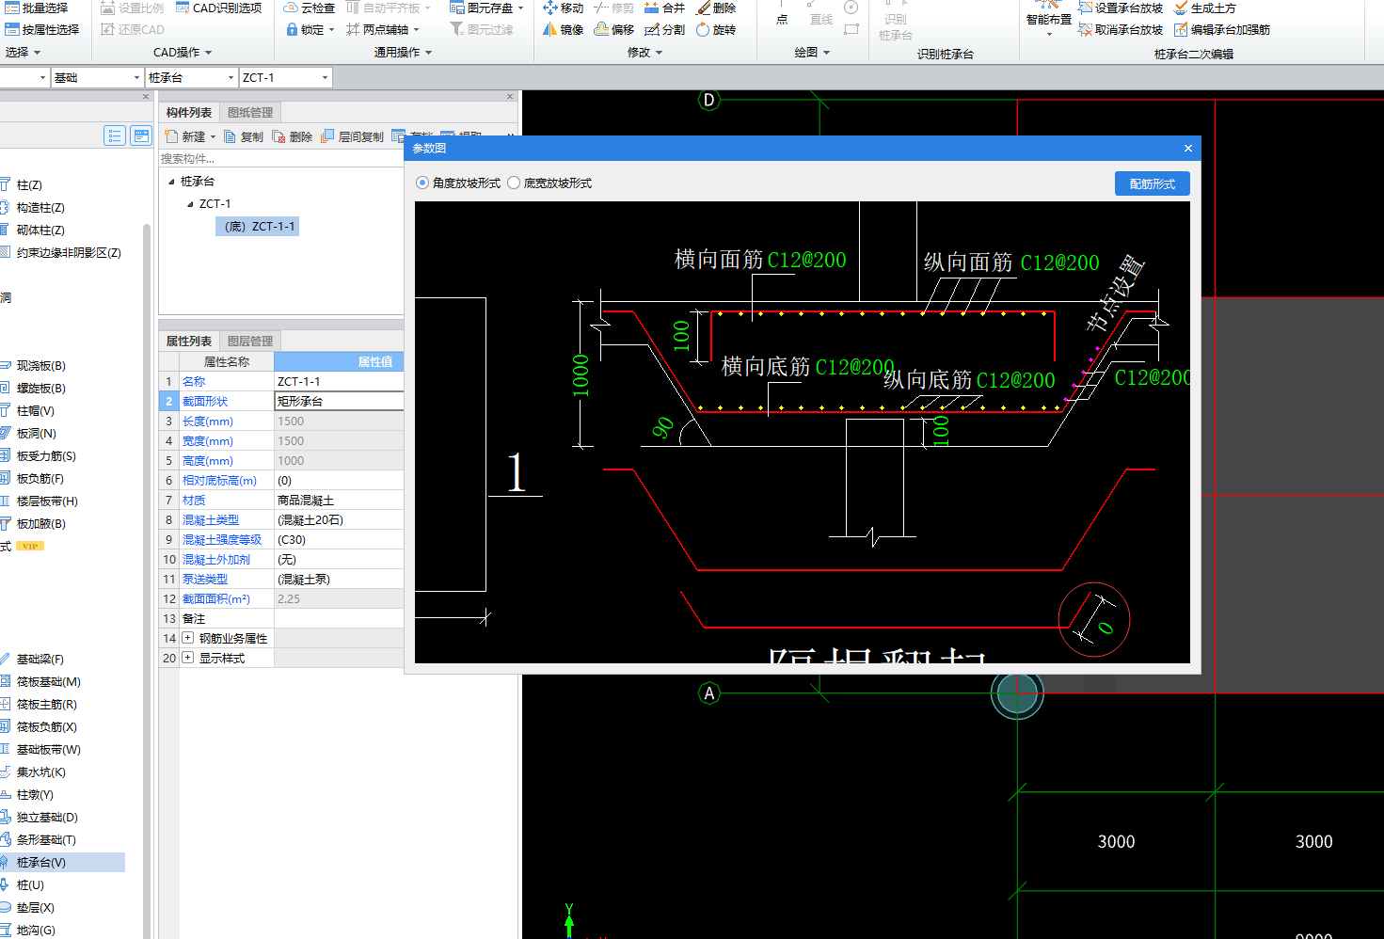This screenshot has height=939, width=1384.
Task: Click the 图元存盘 save elements icon
Action: tap(457, 8)
